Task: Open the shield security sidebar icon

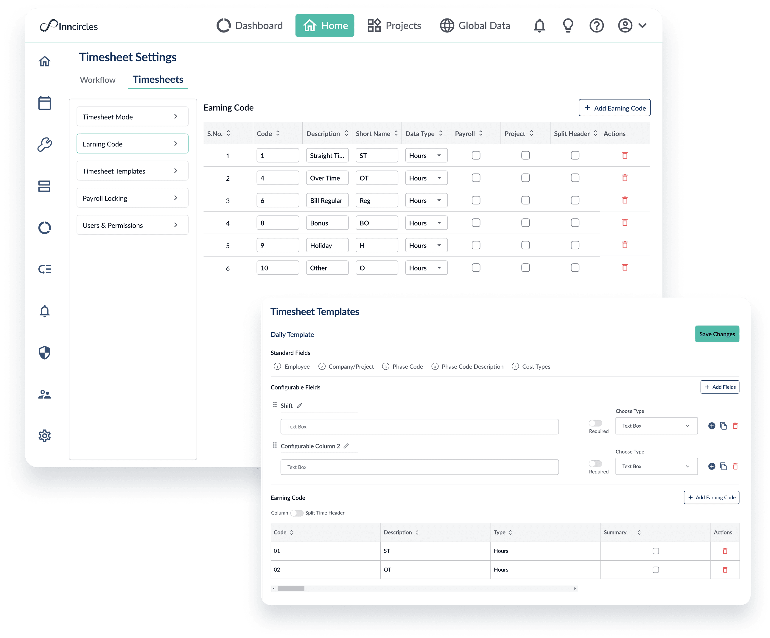Action: [45, 353]
